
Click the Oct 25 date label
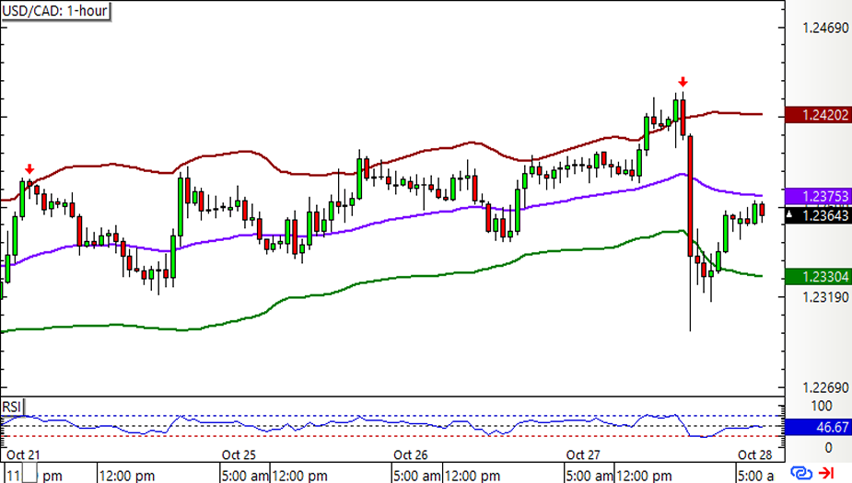(x=239, y=454)
